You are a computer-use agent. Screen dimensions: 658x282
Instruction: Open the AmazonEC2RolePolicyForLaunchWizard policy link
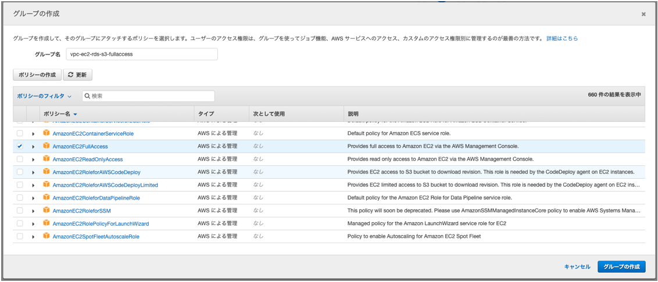pos(101,224)
